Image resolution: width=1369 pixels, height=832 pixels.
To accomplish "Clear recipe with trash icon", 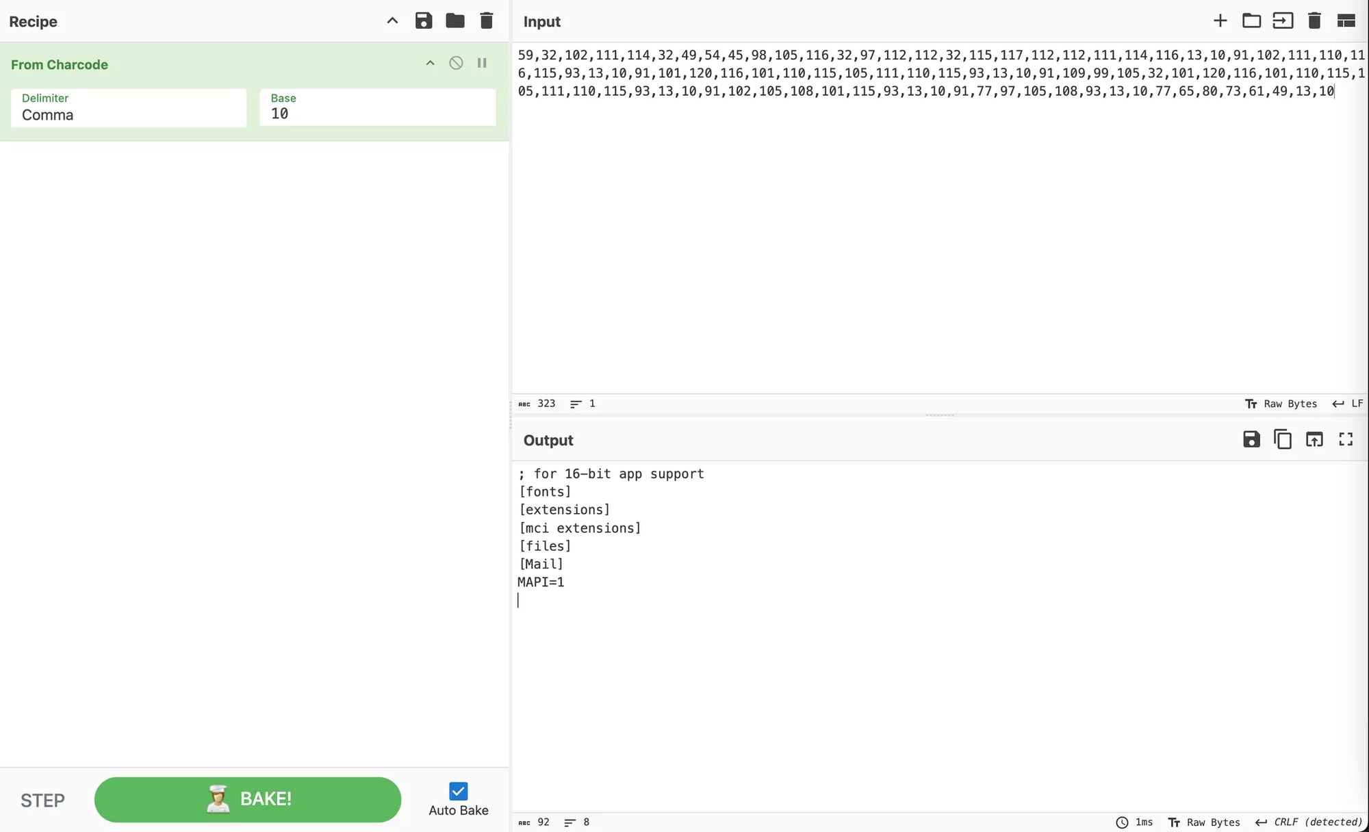I will pyautogui.click(x=487, y=21).
